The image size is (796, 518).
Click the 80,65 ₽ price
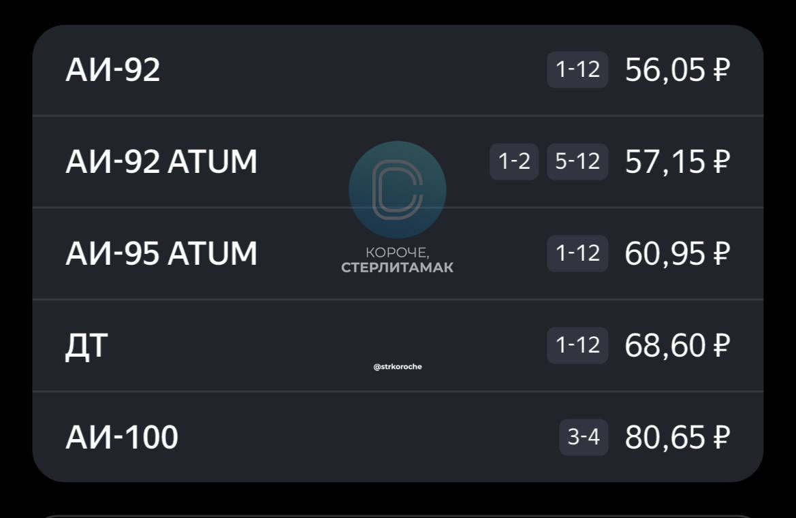pos(678,437)
